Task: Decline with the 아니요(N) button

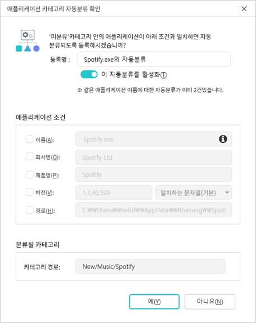Action: point(210,302)
